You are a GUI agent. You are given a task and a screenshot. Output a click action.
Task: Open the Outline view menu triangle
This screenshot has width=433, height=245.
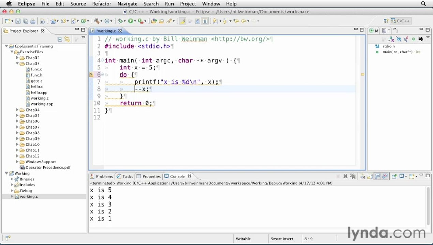(x=428, y=38)
